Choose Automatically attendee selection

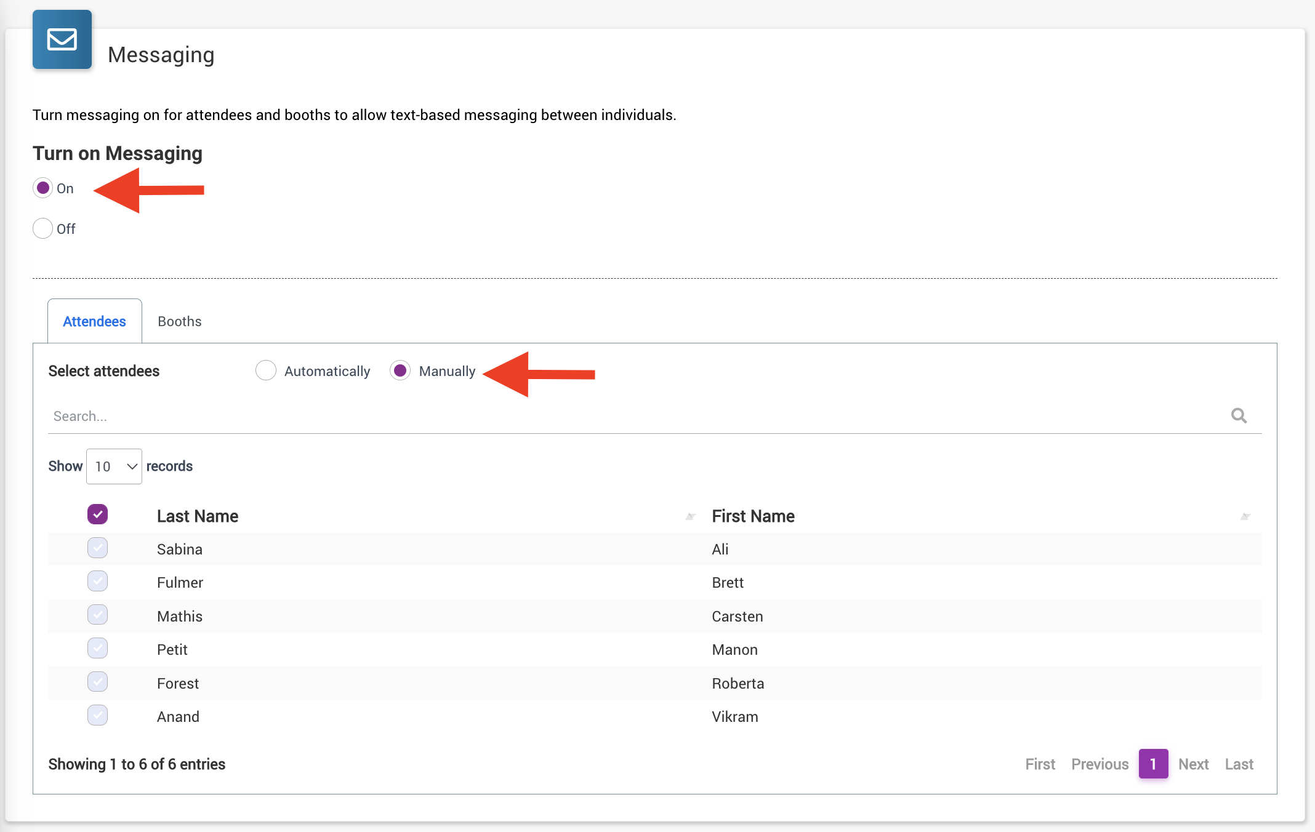[x=266, y=370]
